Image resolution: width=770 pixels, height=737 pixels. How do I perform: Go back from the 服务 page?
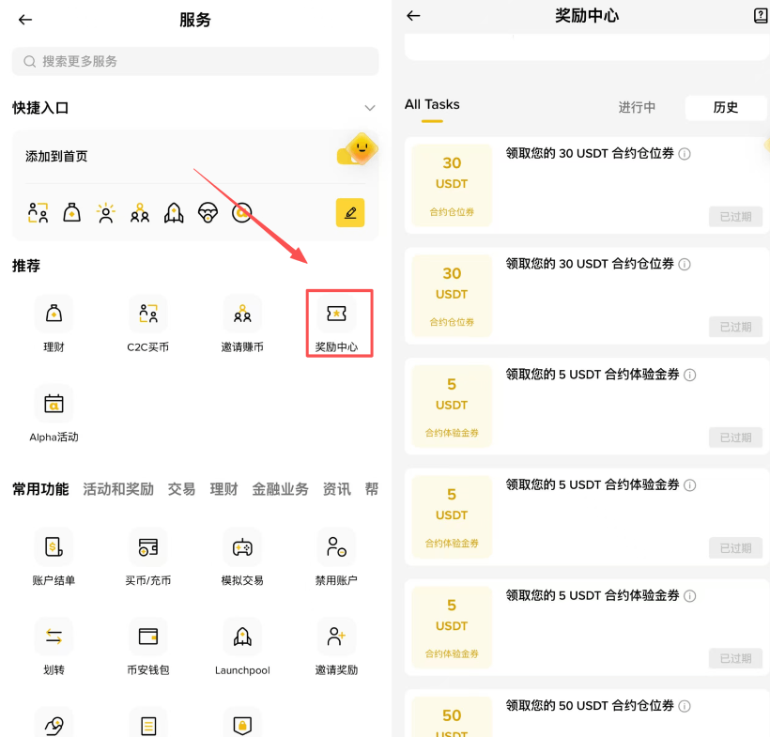[25, 20]
